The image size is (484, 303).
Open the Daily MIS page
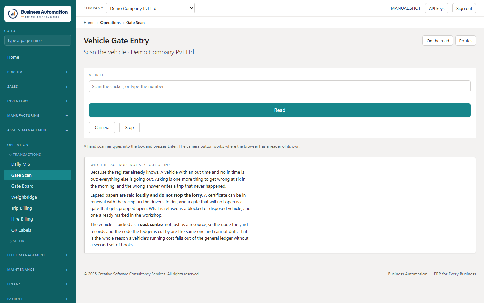(x=38, y=164)
